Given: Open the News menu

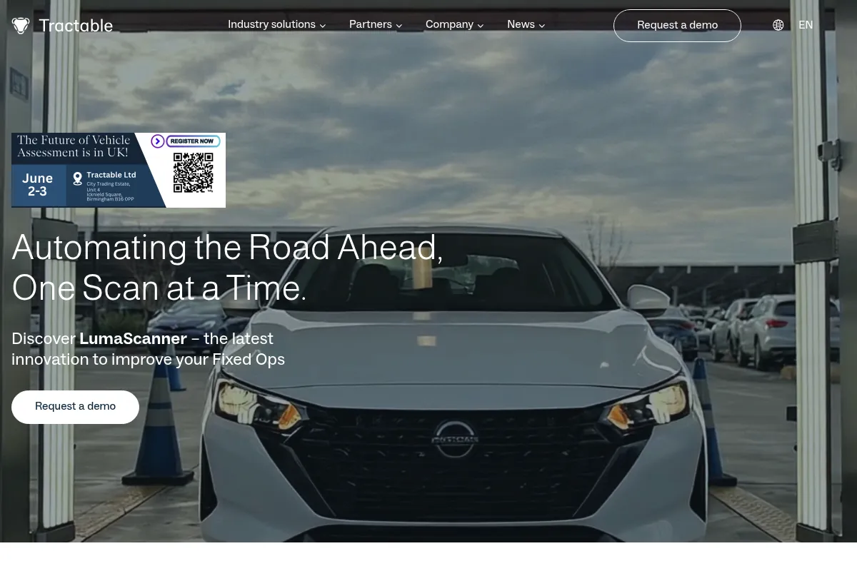Looking at the screenshot, I should coord(521,25).
